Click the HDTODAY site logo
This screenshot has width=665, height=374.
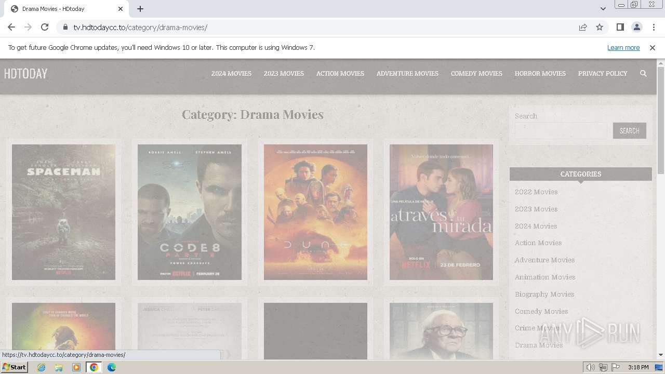[25, 74]
